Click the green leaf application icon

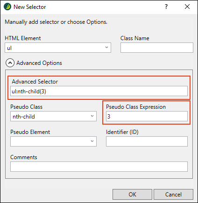point(7,7)
